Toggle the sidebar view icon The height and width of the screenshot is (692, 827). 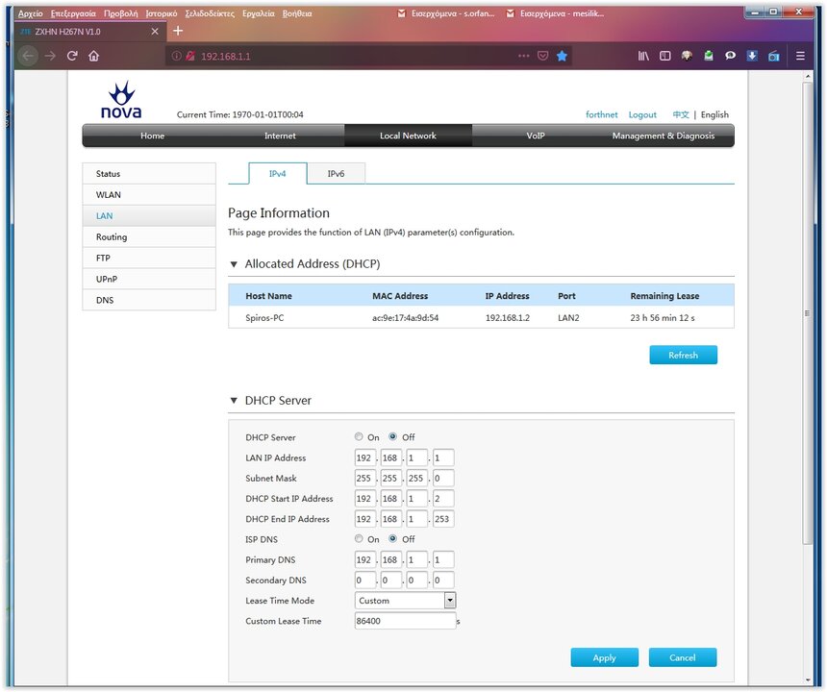(x=665, y=56)
